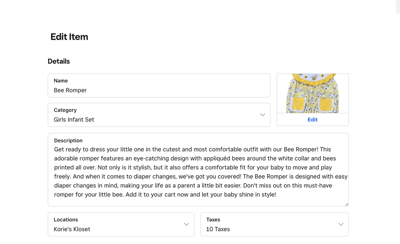Click the Edit Item page heading
This screenshot has height=244, width=400.
coord(69,37)
